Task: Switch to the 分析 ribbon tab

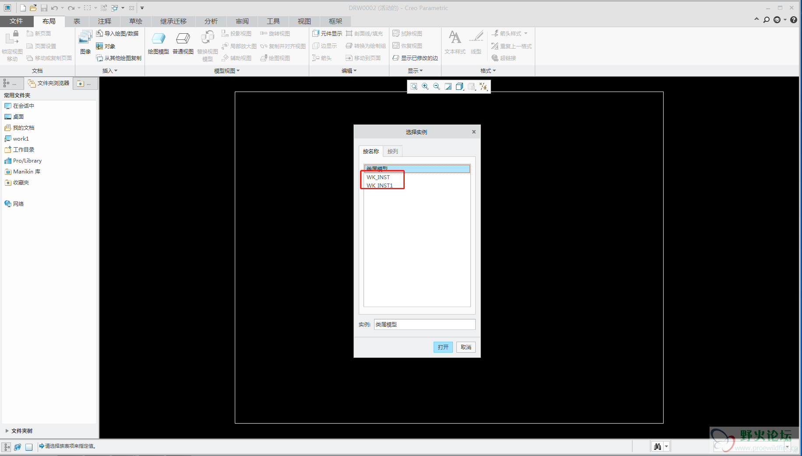Action: [211, 21]
